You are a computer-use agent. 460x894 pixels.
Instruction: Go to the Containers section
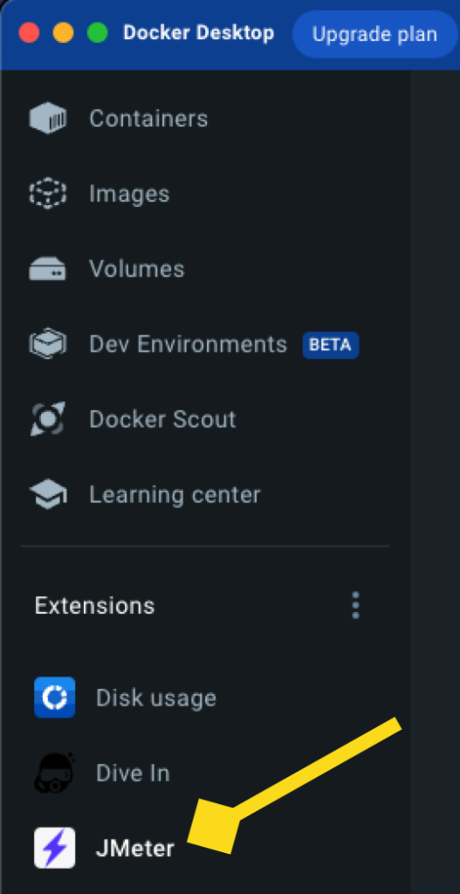(x=148, y=119)
